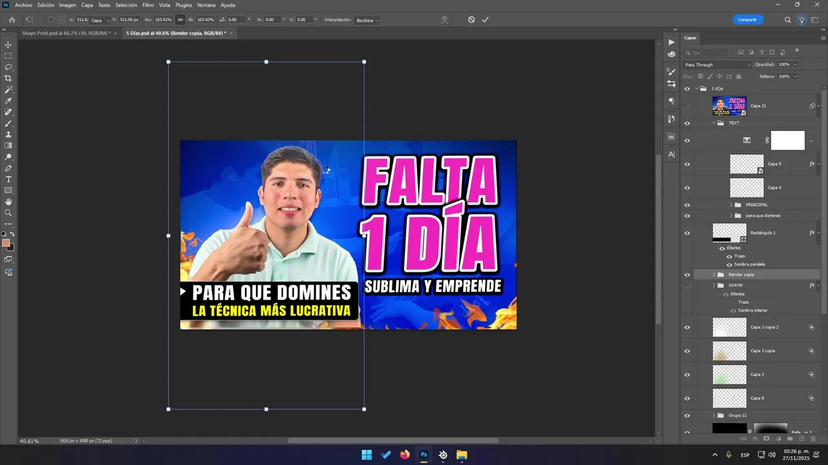Open the Archivo menu

click(x=23, y=5)
